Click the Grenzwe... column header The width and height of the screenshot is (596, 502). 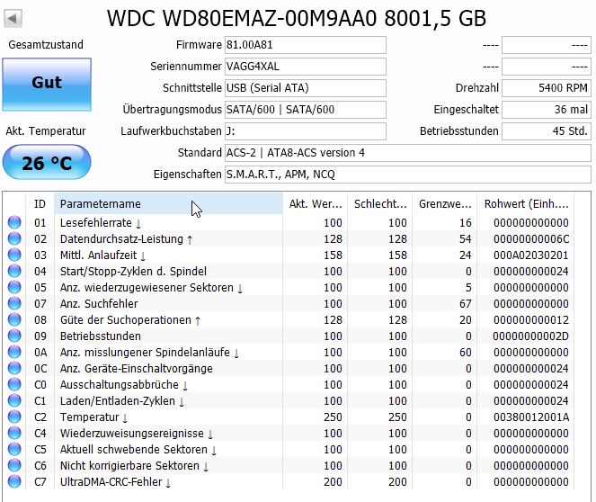tap(445, 204)
